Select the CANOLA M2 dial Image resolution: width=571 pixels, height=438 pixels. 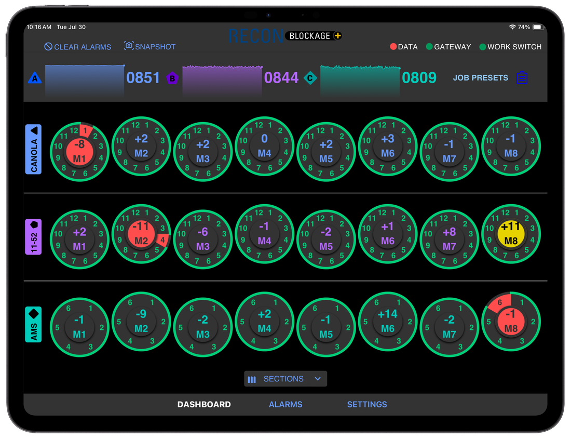tap(141, 146)
